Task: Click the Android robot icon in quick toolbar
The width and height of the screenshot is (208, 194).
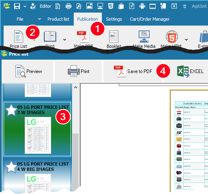Action: (x=142, y=6)
